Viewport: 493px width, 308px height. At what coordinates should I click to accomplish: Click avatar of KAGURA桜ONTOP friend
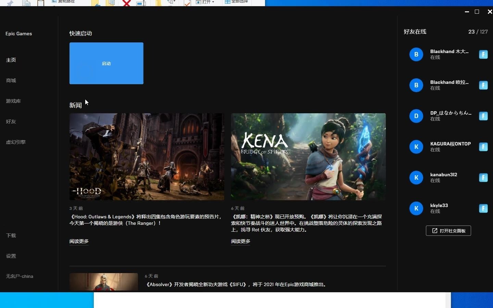pos(416,147)
